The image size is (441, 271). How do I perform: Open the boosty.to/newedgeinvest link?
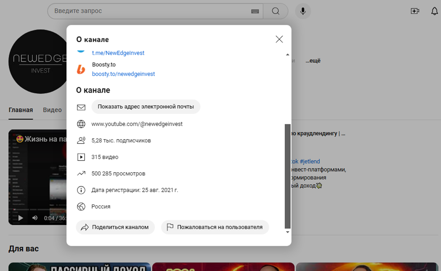(124, 74)
